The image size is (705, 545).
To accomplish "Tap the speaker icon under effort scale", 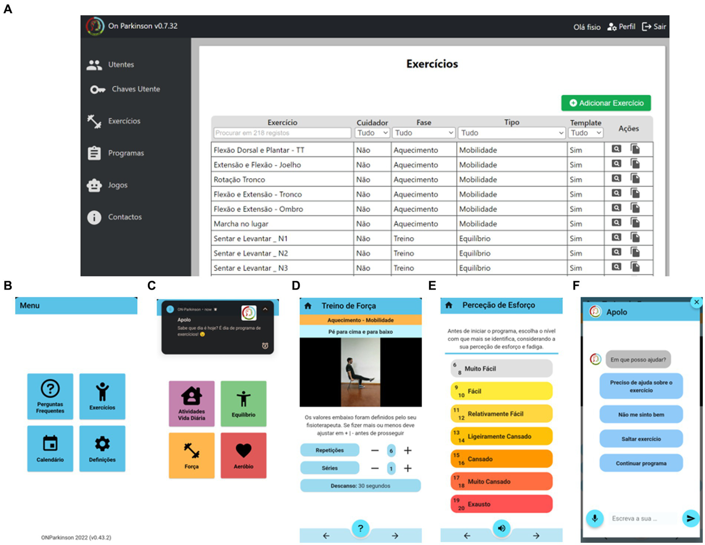I will 501,528.
